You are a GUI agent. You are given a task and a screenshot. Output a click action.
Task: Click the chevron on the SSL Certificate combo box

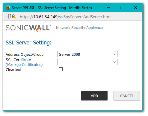(x=115, y=62)
